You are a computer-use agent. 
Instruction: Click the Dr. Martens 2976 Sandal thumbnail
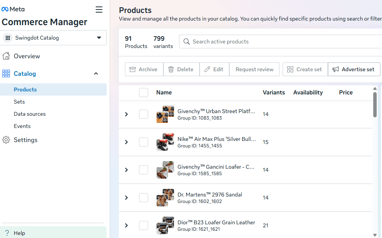[165, 198]
